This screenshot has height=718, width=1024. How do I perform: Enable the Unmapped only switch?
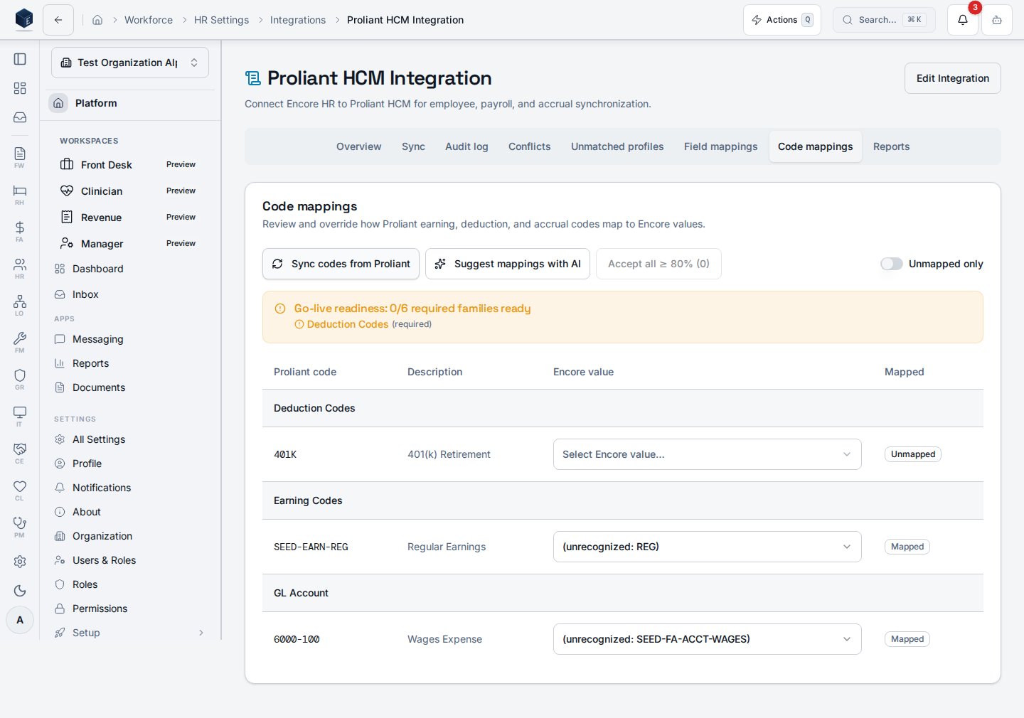pyautogui.click(x=892, y=264)
